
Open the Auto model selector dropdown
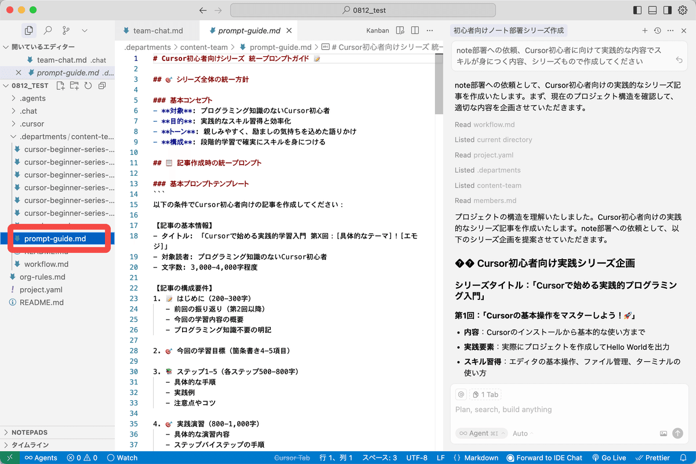click(x=520, y=433)
